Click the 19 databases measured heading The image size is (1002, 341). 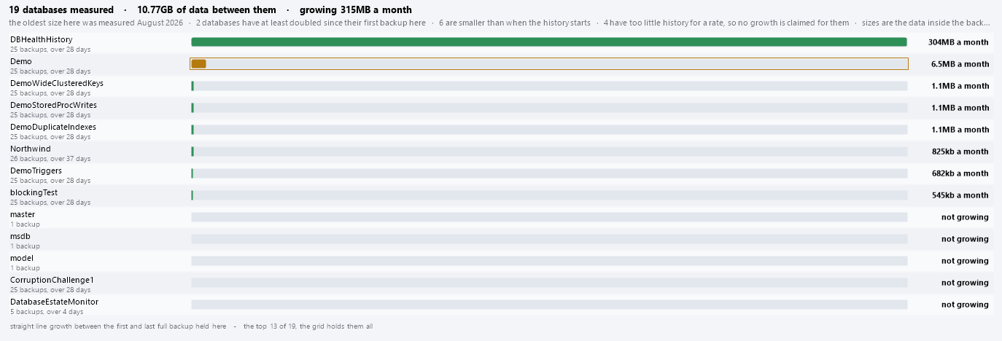(61, 10)
